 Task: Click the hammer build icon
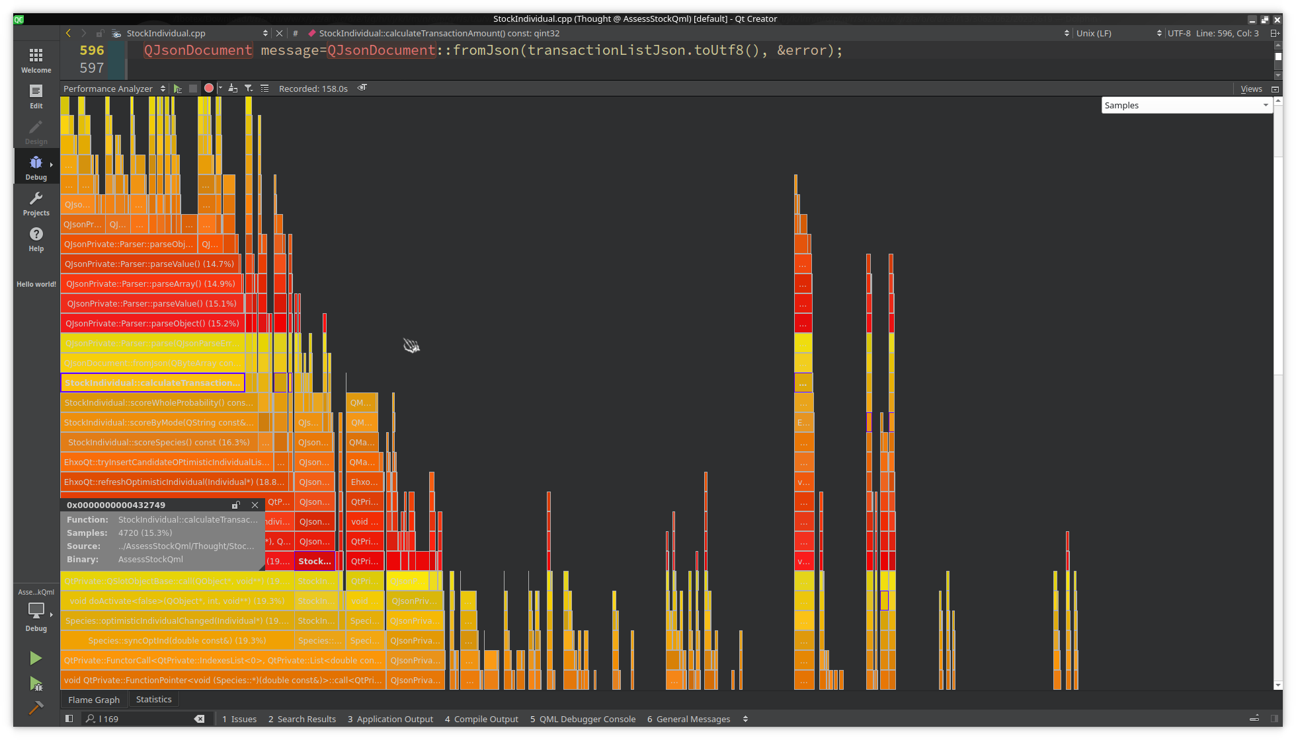click(x=36, y=708)
